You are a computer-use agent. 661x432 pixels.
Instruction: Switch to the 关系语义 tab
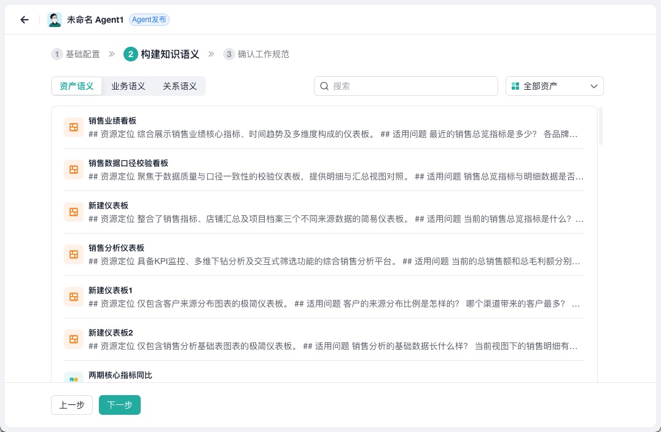179,86
